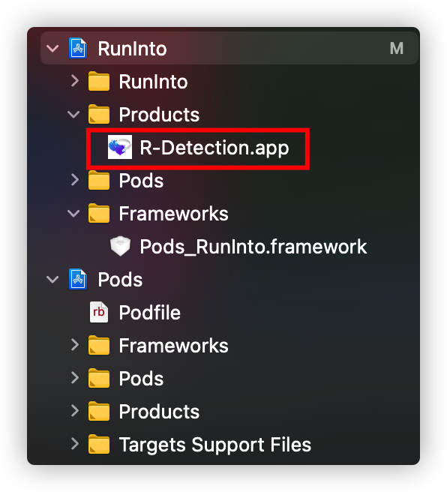Collapse the RunInto project root
Screen dimensions: 447x492
tap(52, 48)
